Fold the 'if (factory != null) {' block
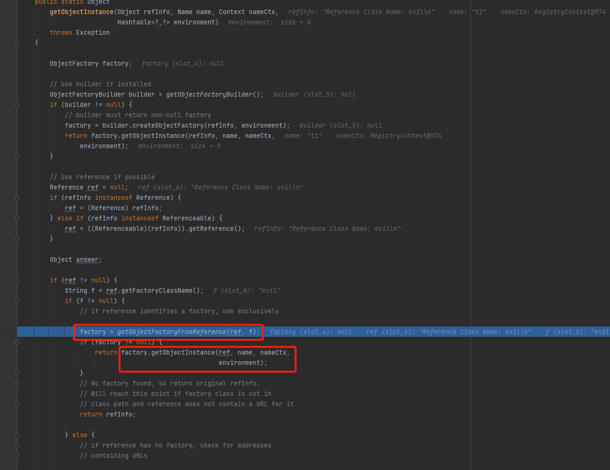The height and width of the screenshot is (470, 610). pos(17,342)
